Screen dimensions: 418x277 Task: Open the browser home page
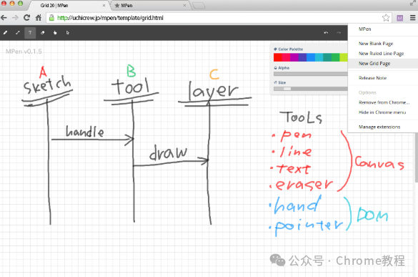pos(39,18)
